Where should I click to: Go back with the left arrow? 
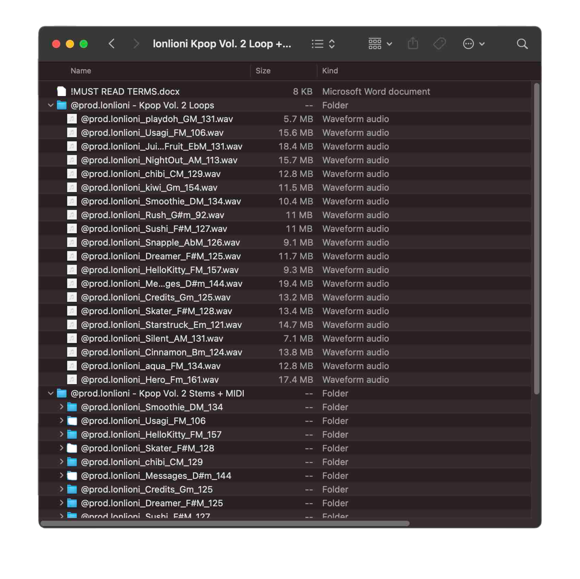pos(111,44)
